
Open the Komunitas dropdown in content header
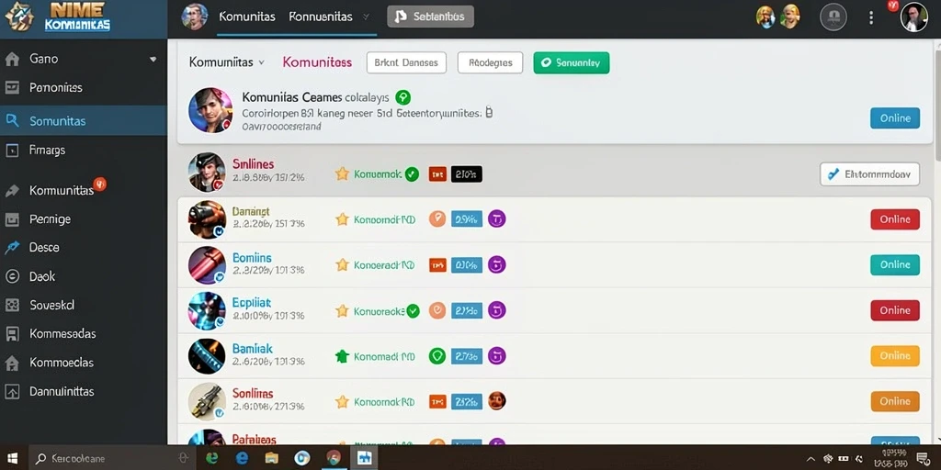(227, 62)
